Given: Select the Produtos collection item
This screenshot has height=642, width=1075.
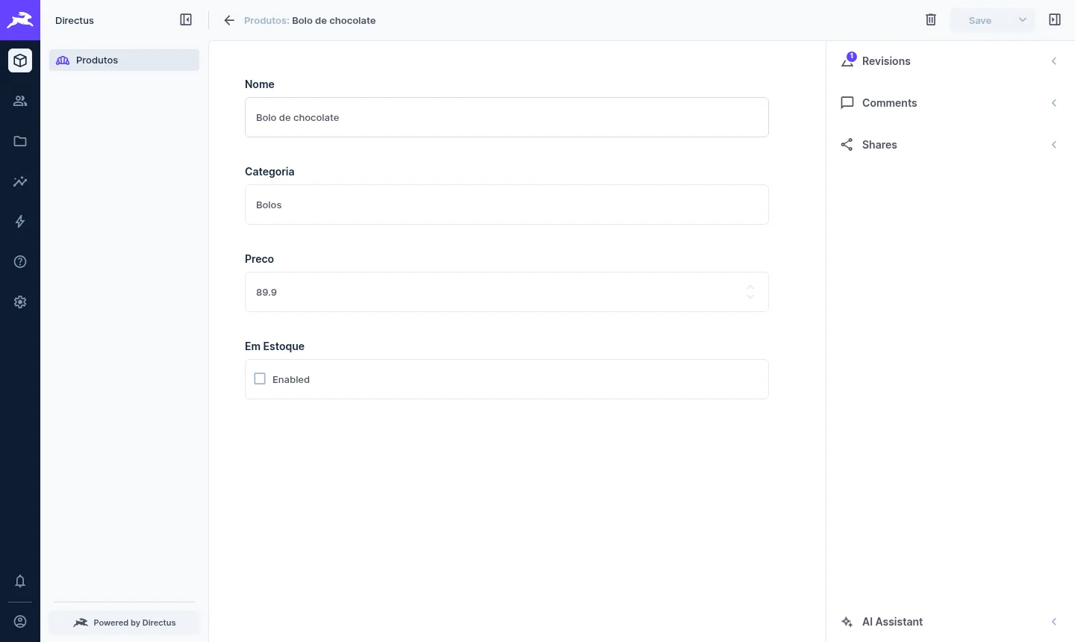Looking at the screenshot, I should point(124,60).
